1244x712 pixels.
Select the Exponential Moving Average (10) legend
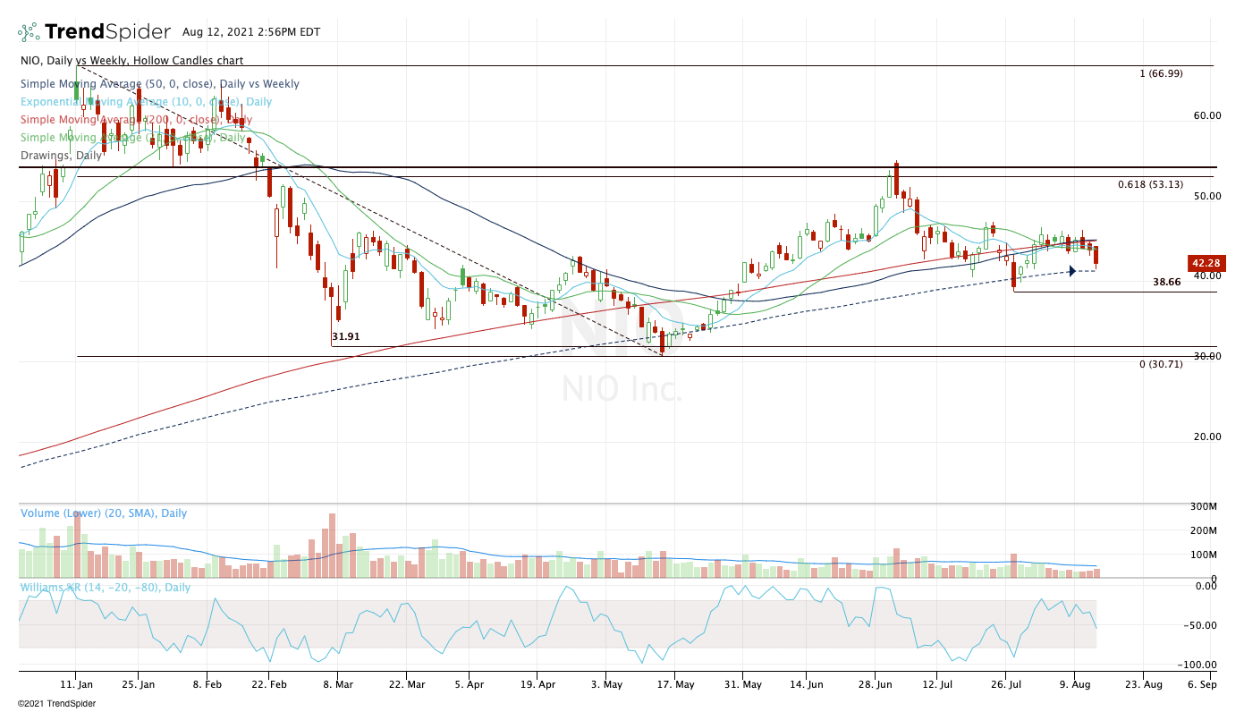point(147,102)
